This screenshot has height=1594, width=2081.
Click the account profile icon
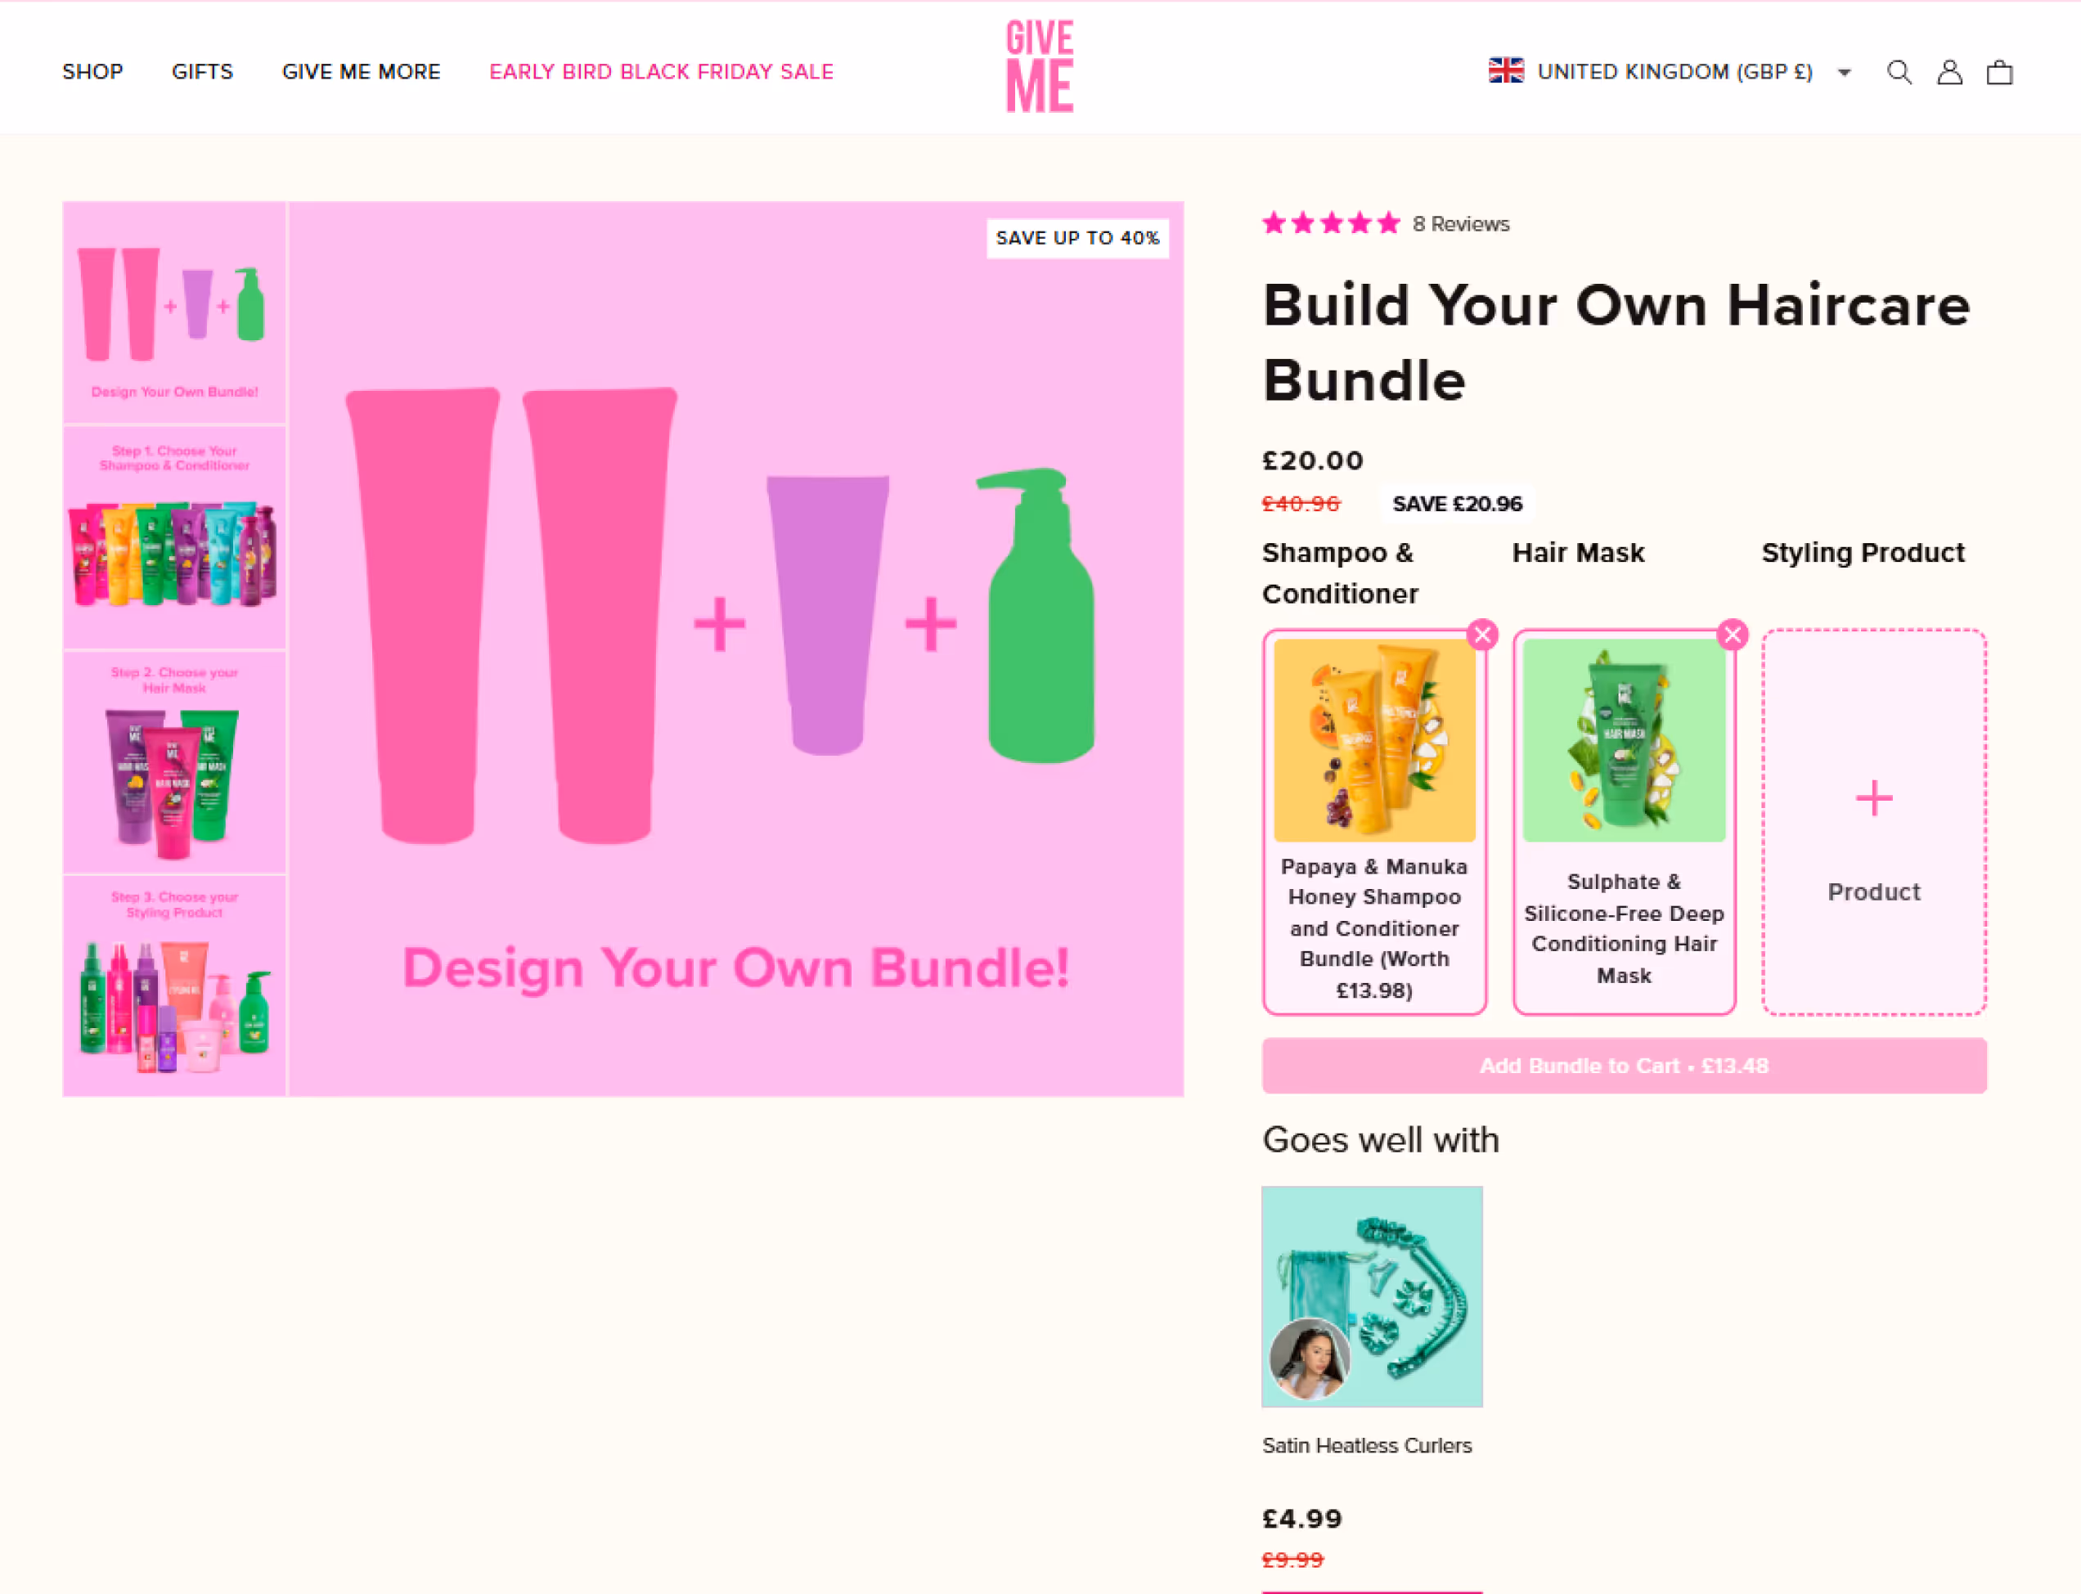(1949, 72)
